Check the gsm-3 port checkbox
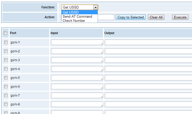192x114 pixels. coord(6,60)
